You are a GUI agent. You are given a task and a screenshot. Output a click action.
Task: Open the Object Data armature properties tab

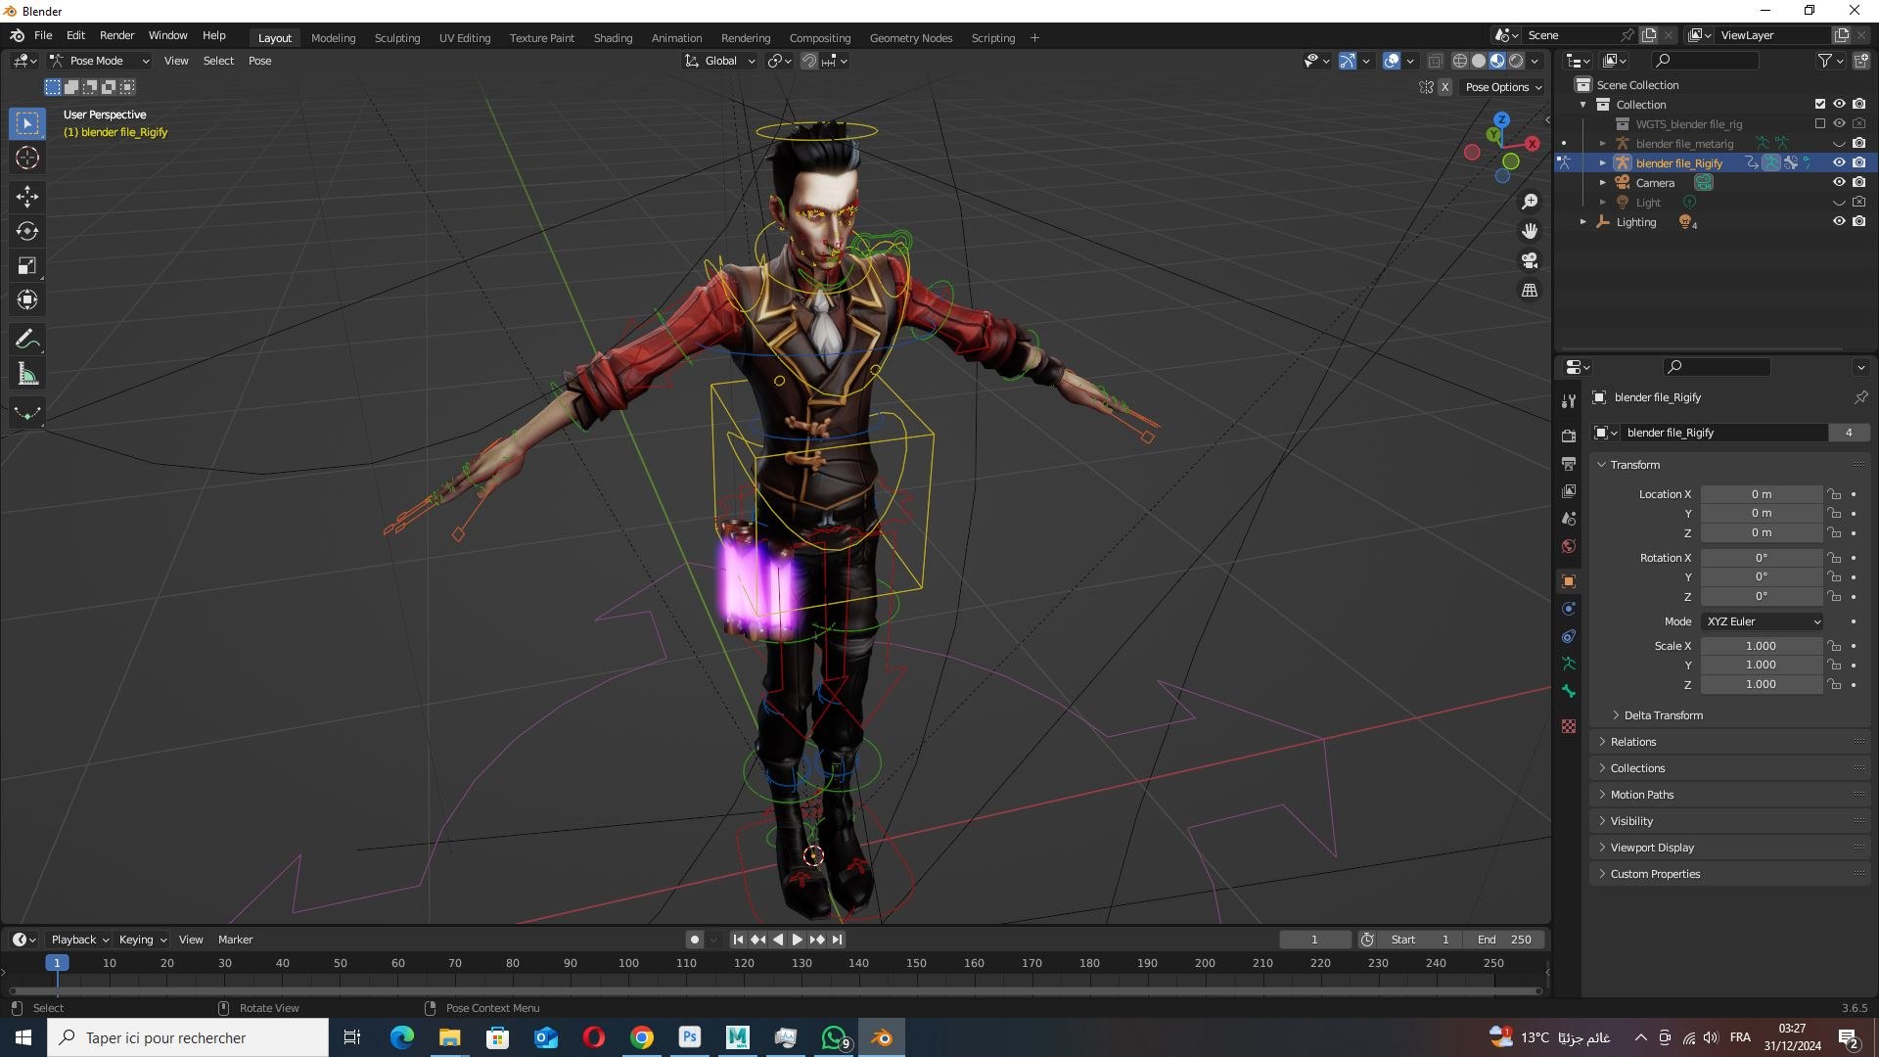click(1569, 664)
